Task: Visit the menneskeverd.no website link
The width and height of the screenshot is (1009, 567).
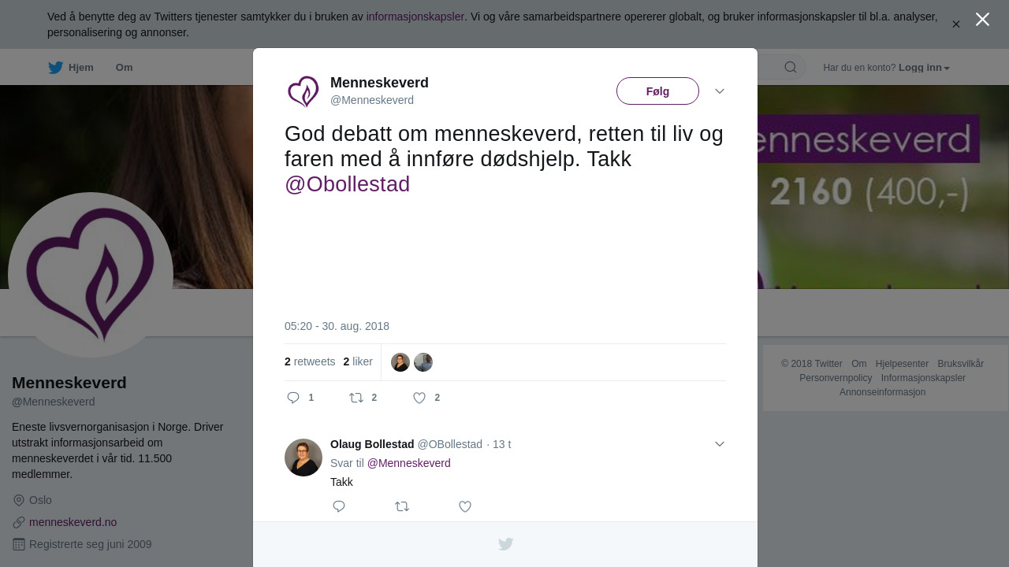Action: tap(73, 522)
